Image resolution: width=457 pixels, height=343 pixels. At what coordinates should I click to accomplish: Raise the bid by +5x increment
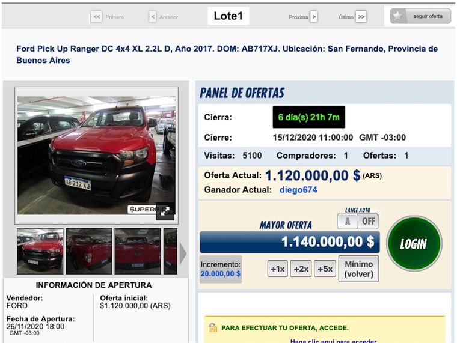click(325, 269)
